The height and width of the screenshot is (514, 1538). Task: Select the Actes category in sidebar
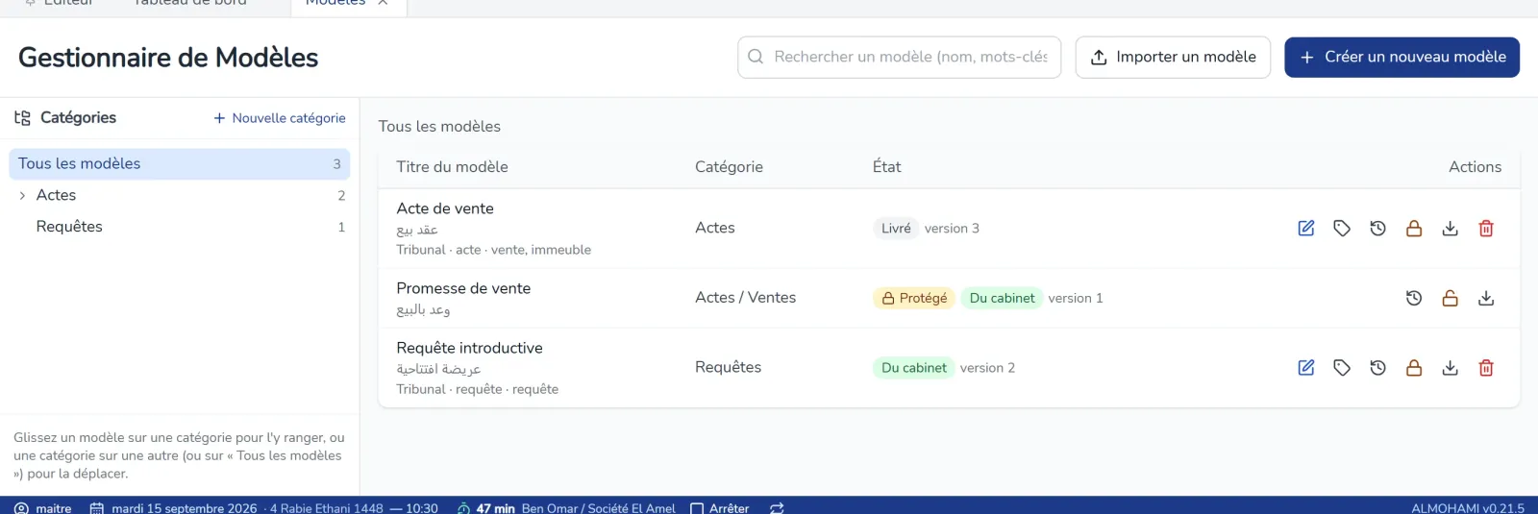179,195
